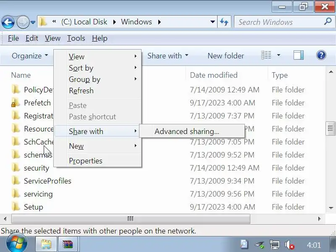This screenshot has height=252, width=336.
Task: Open the toolbar Share with dropdown
Action: tap(168, 56)
